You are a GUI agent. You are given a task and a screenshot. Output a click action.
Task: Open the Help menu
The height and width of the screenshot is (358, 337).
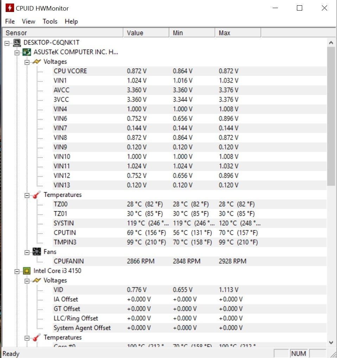tap(71, 21)
